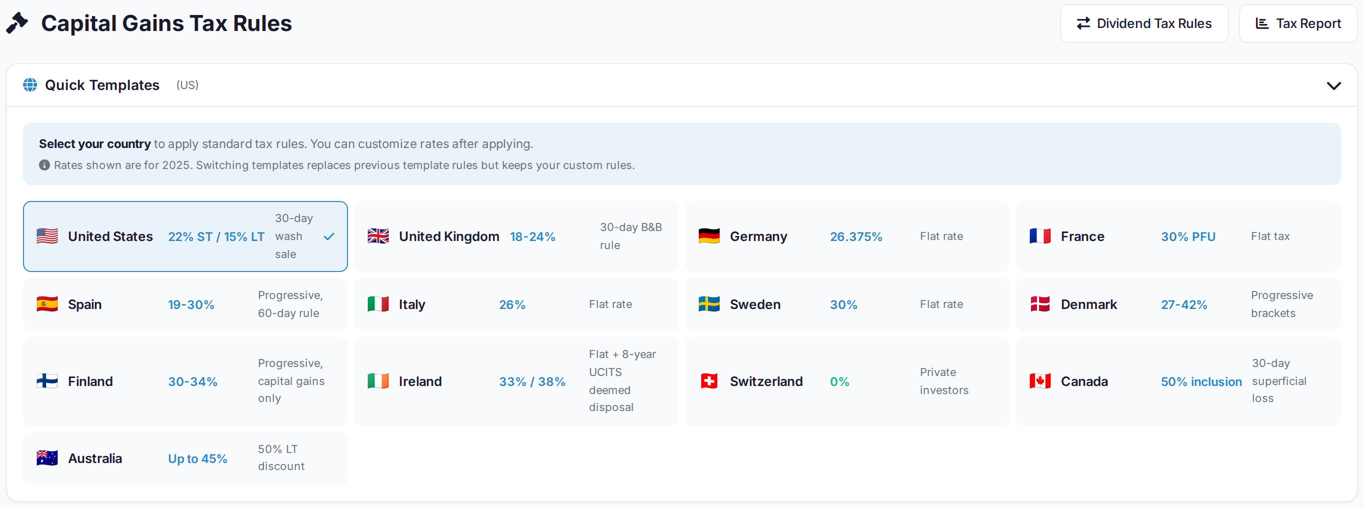Click the Ireland flag icon
Screen dimensions: 1364x508
[378, 381]
